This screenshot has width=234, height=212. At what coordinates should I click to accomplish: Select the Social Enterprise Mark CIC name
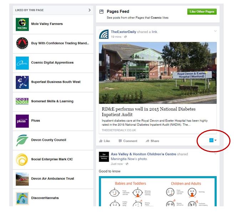[x=52, y=159]
